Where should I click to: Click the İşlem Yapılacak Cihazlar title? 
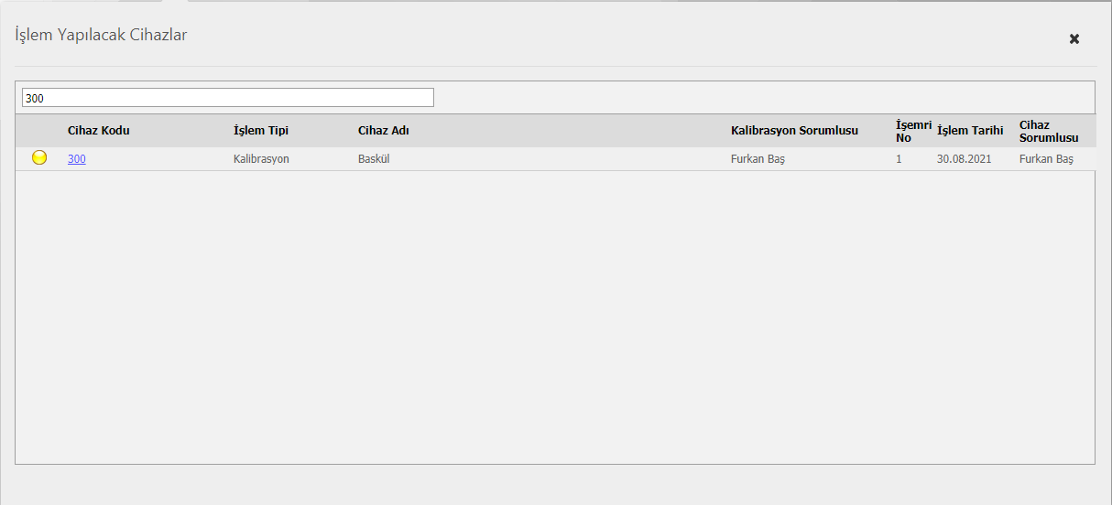click(102, 36)
